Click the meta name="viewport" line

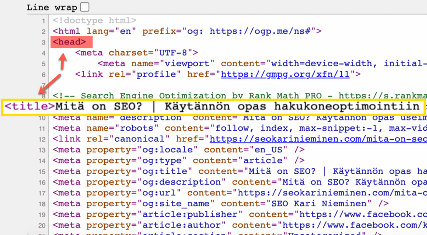[x=262, y=64]
